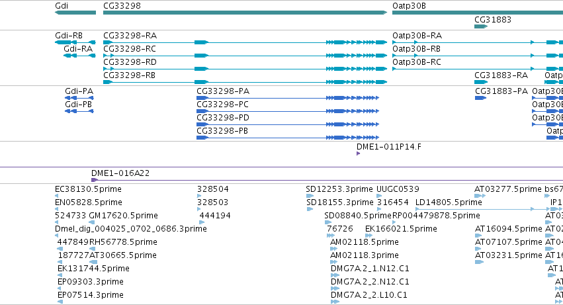Select the Oatp30B gene label

pyautogui.click(x=409, y=6)
